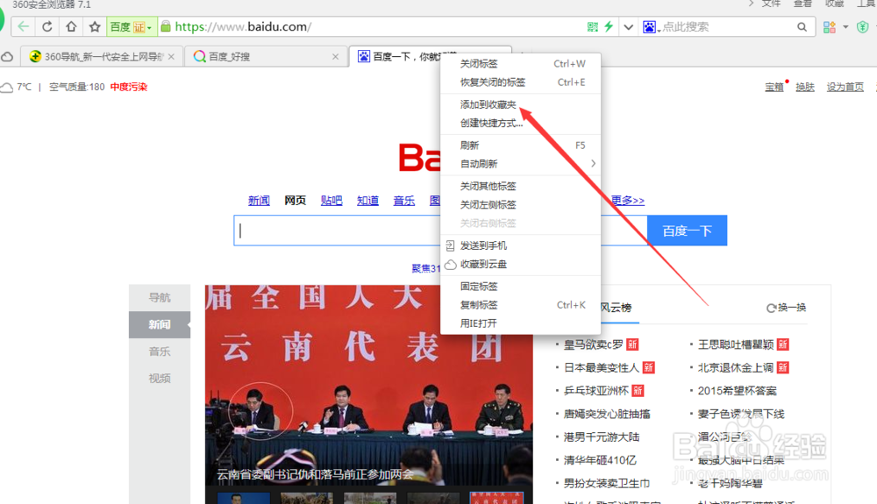Open the 更多>> link
877x504 pixels.
(627, 200)
